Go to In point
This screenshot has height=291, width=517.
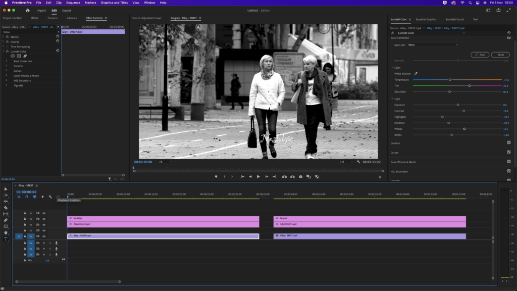tap(242, 176)
